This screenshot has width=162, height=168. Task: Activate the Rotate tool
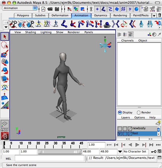pyautogui.click(x=5, y=71)
